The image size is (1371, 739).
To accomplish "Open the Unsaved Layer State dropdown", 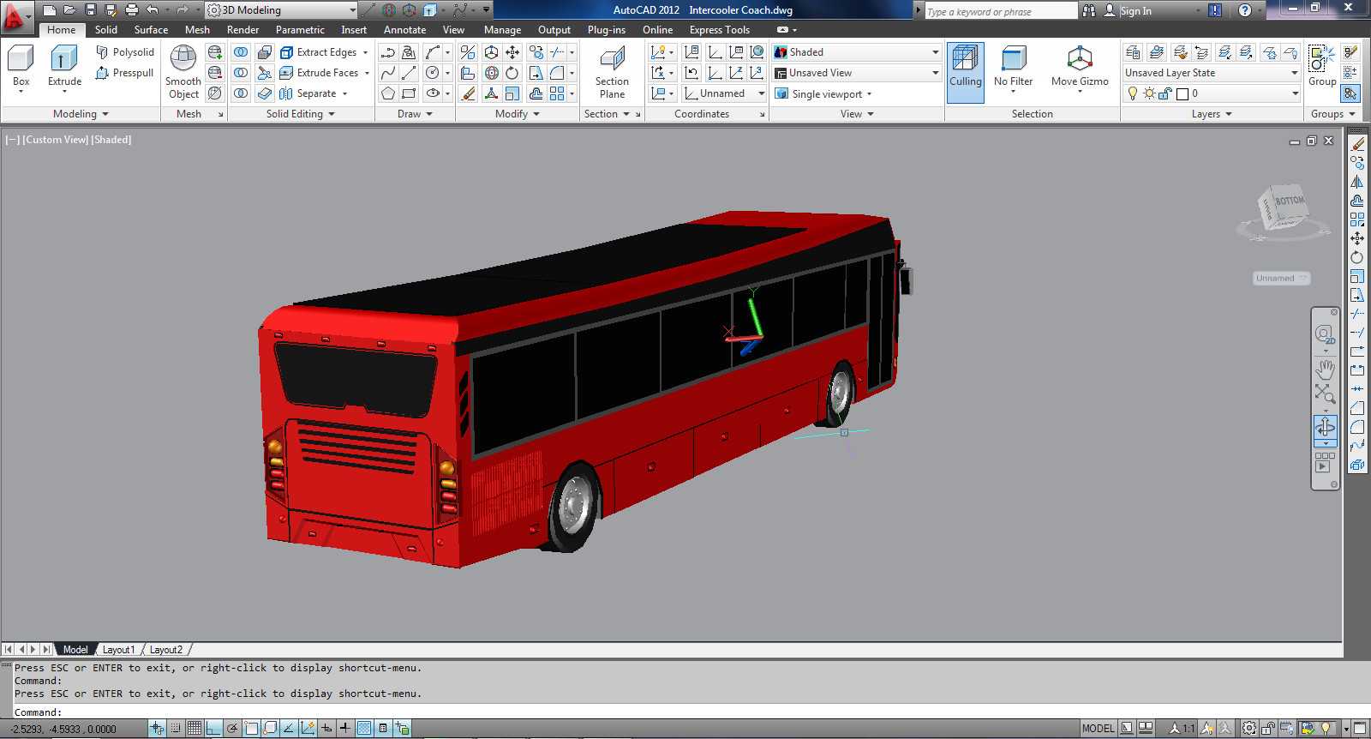I will pos(1212,73).
